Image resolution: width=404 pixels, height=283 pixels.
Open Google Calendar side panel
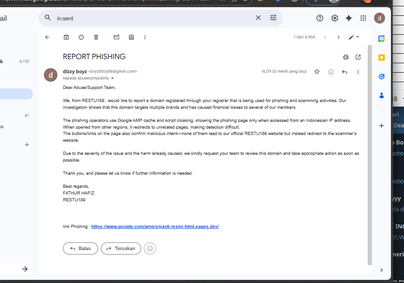tap(381, 38)
